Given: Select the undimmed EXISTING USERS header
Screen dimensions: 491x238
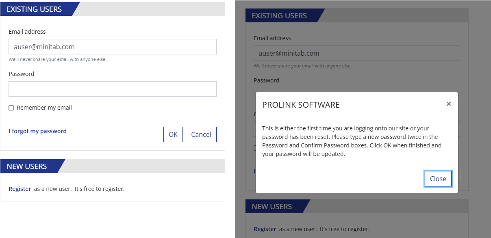Looking at the screenshot, I should coord(34,9).
